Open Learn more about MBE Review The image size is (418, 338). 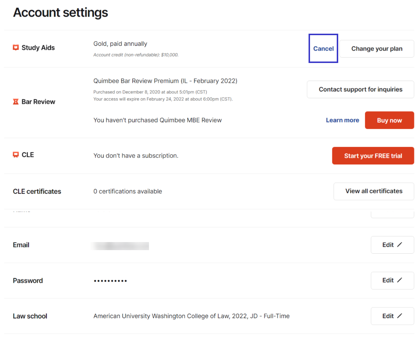pyautogui.click(x=343, y=120)
